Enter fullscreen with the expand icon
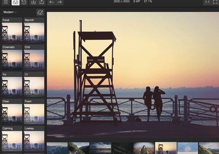 pyautogui.click(x=215, y=2)
